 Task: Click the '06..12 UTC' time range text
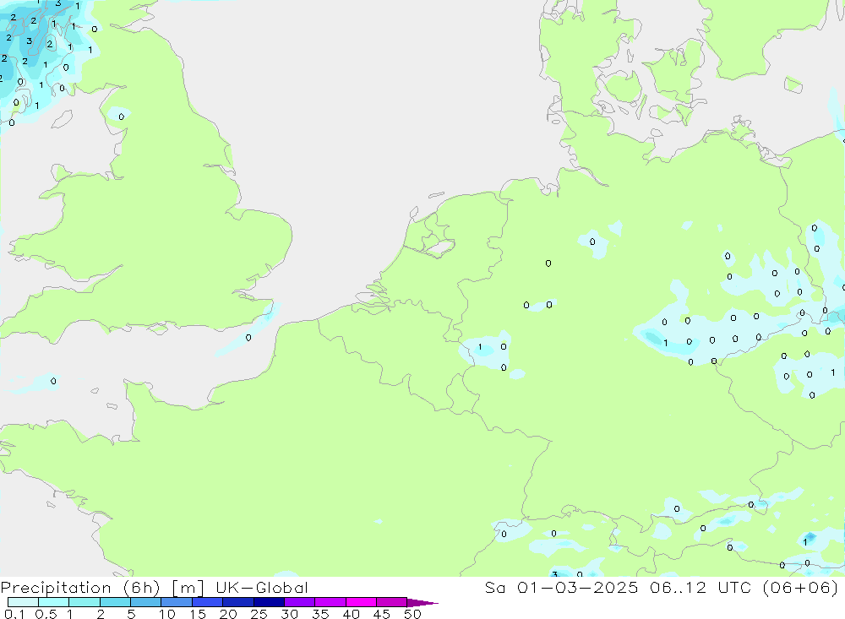tap(701, 588)
